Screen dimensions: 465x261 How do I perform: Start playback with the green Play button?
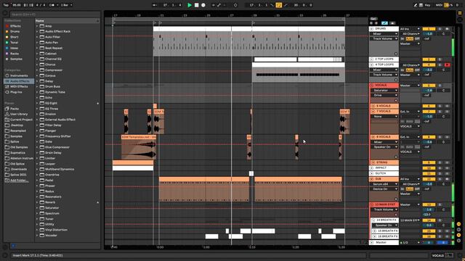190,5
